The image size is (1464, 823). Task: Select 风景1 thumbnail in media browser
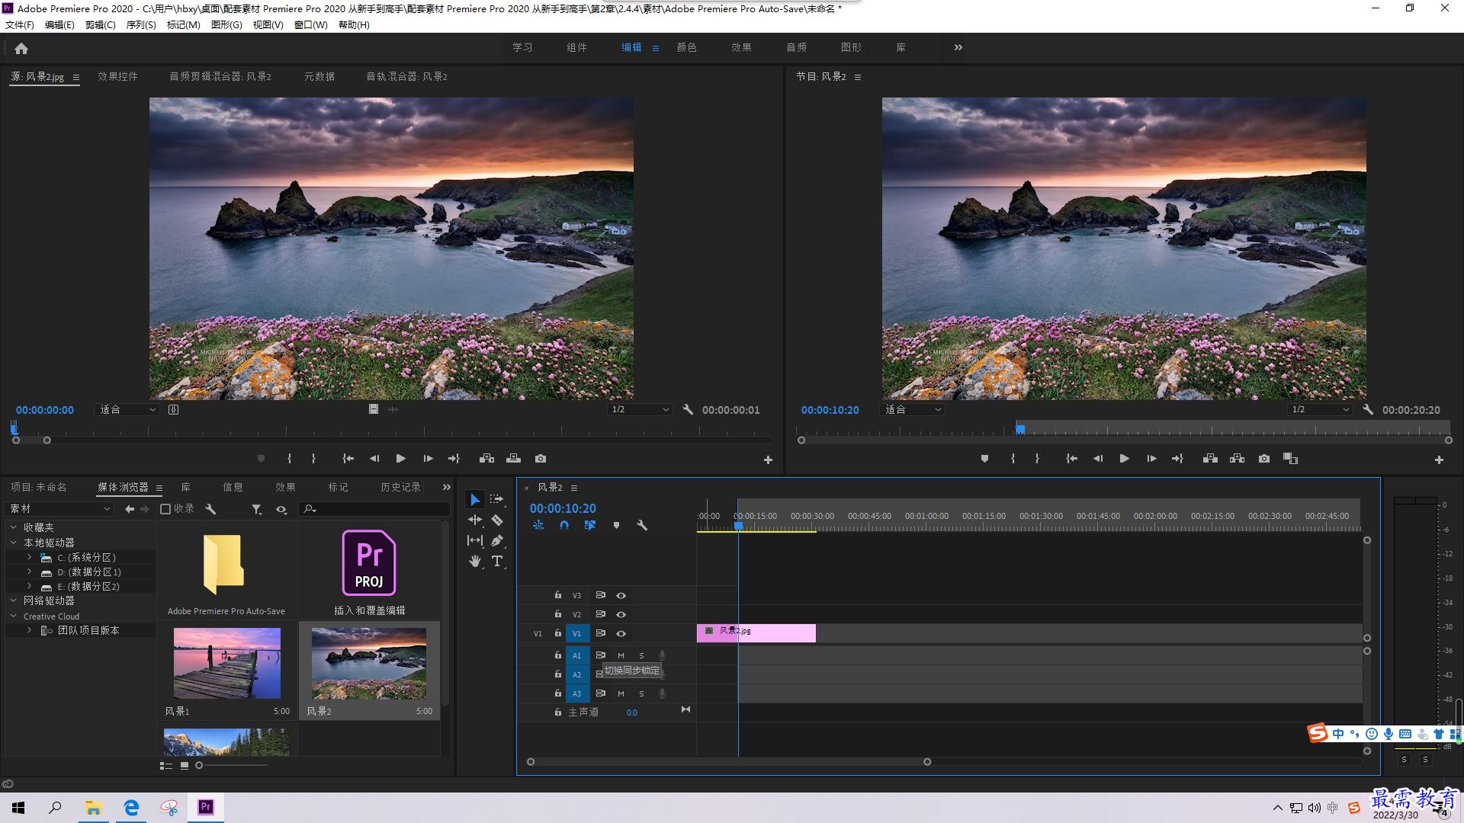(227, 664)
